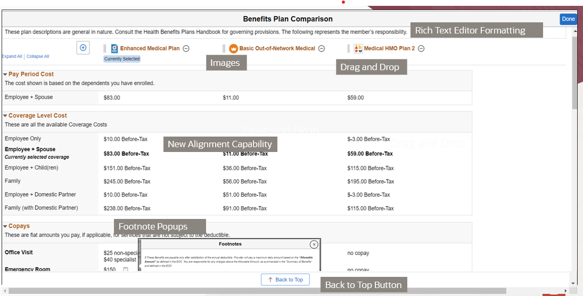
Task: Click the Medical HMO Plan 2 drag handle
Action: pos(349,48)
